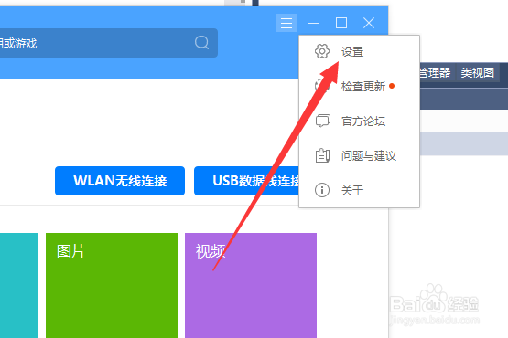Open the hamburger main menu icon

[286, 23]
